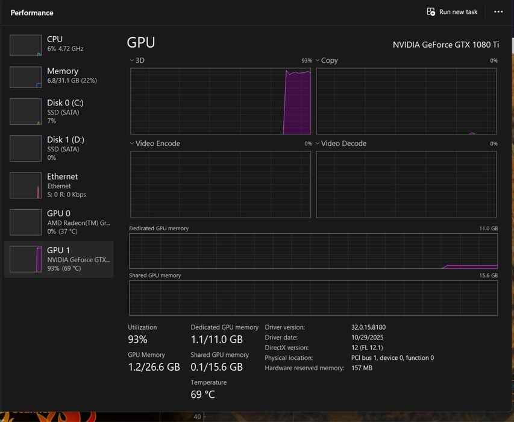
Task: Click the NVIDIA GeForce GTX 1080 Ti heading
Action: point(446,45)
